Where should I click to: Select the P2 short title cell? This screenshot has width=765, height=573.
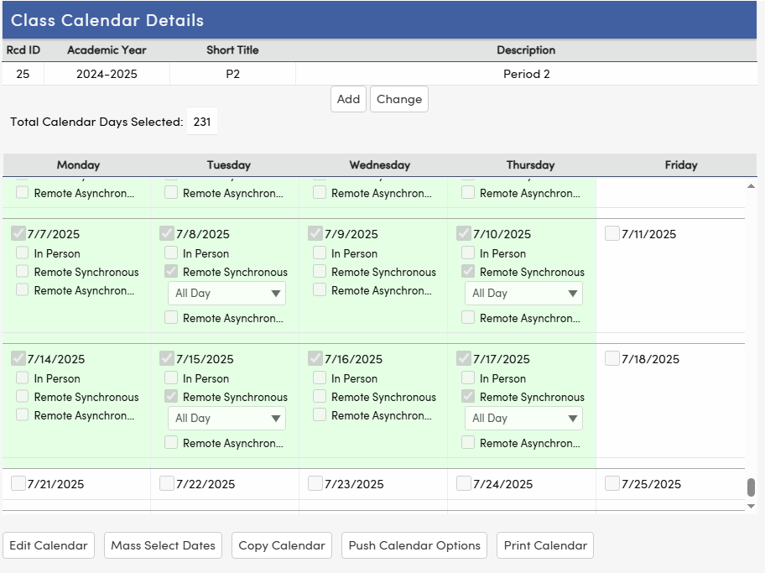point(232,74)
